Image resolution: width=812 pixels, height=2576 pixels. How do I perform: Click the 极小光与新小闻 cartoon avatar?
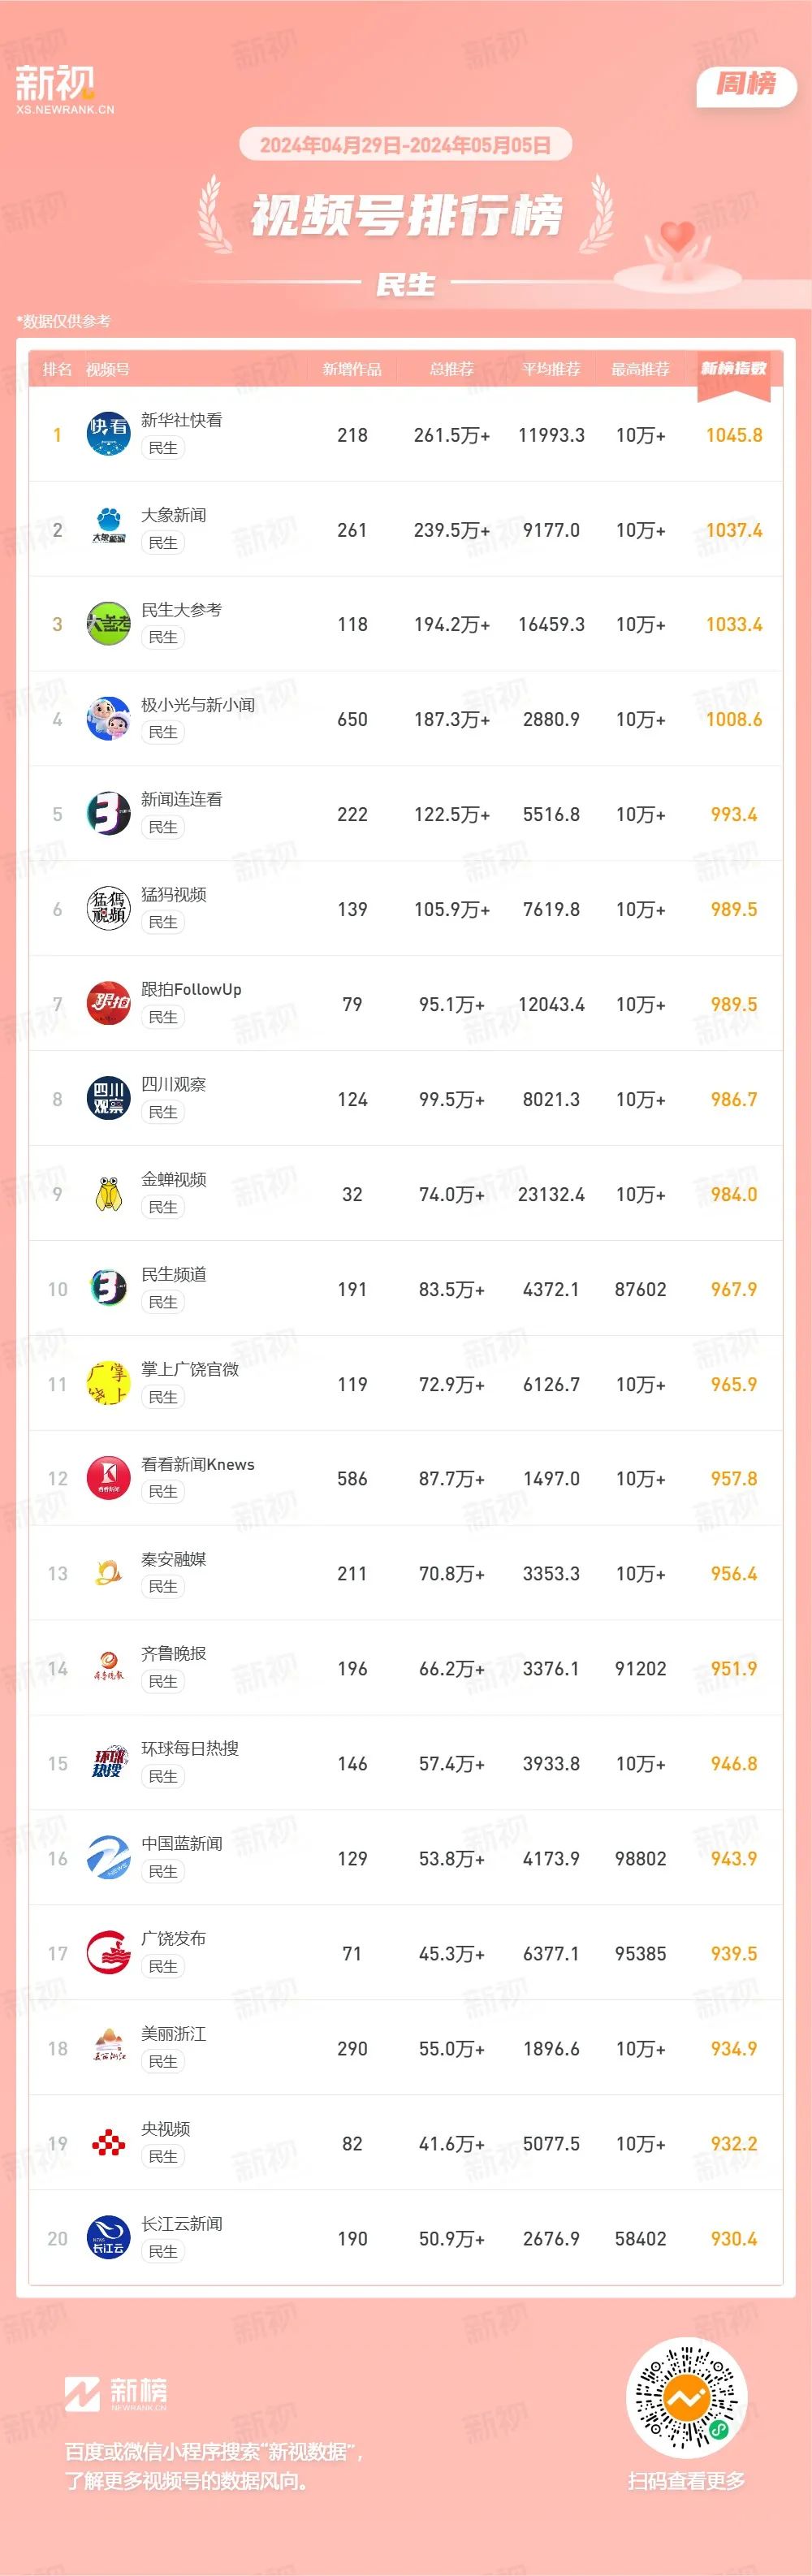pyautogui.click(x=108, y=719)
